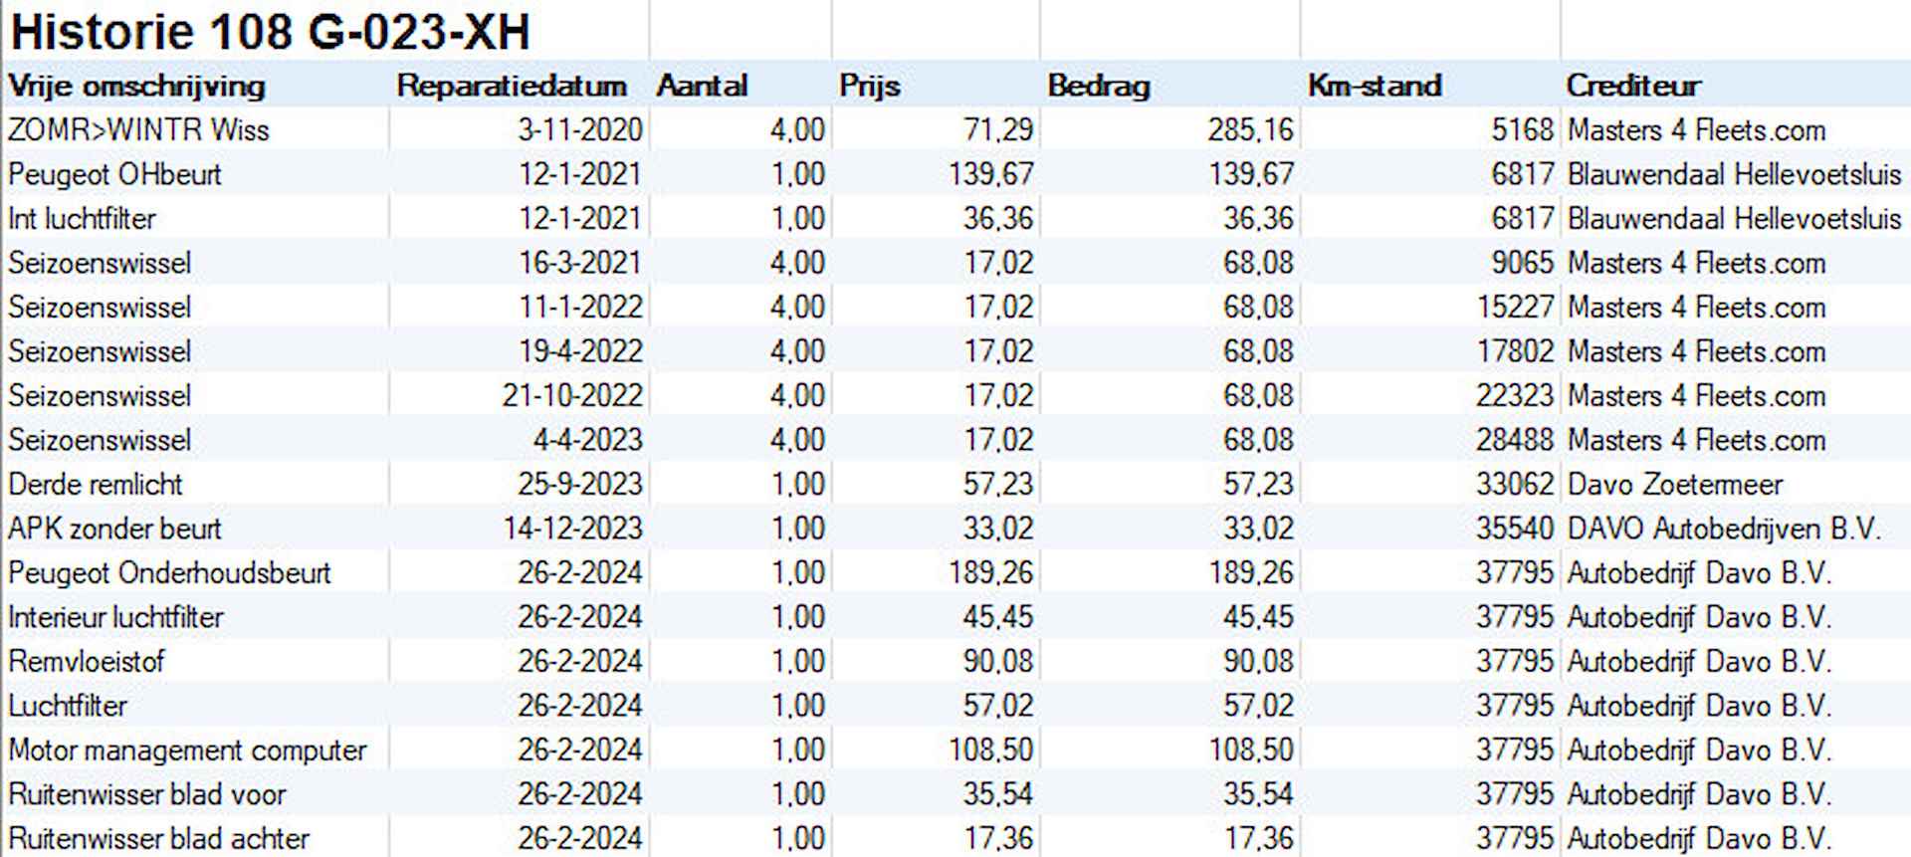Click Blauwendaal Hellevoetsluis in Peugeot OHbeurt row
The width and height of the screenshot is (1911, 857).
(x=1734, y=174)
